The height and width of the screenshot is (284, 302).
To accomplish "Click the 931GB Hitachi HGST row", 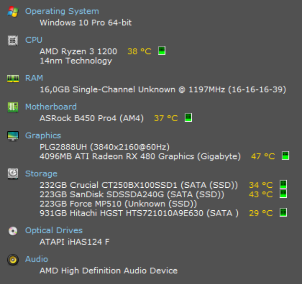I will [139, 213].
